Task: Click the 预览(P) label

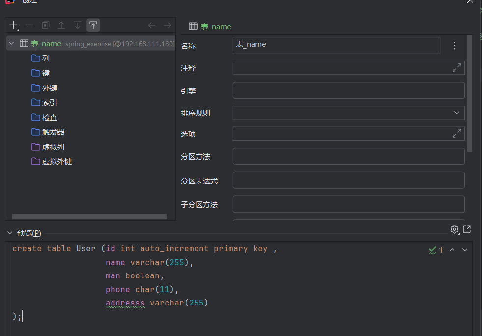Action: click(29, 233)
